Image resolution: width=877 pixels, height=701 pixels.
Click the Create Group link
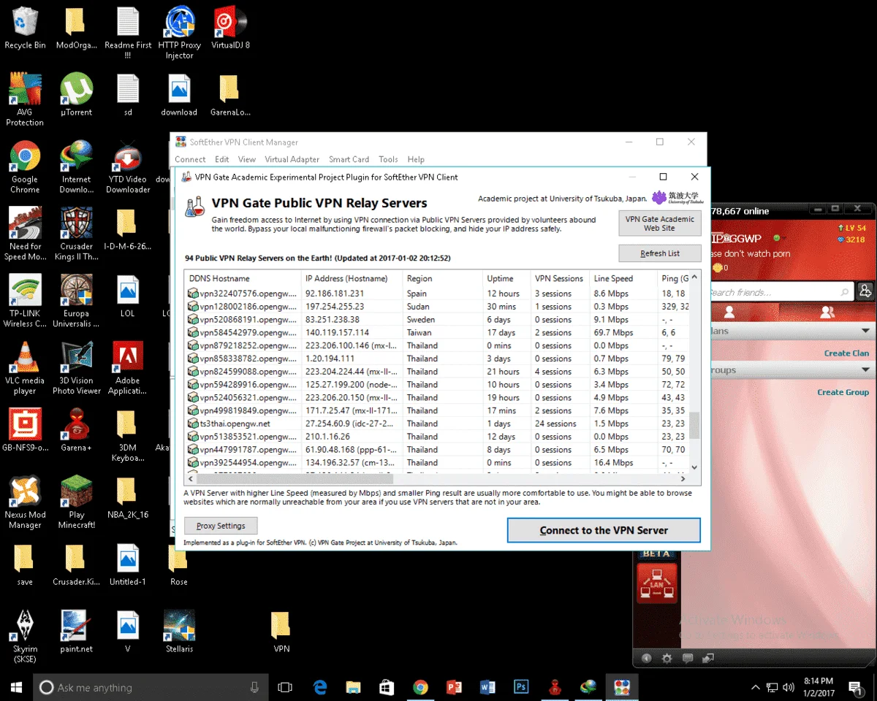tap(843, 392)
